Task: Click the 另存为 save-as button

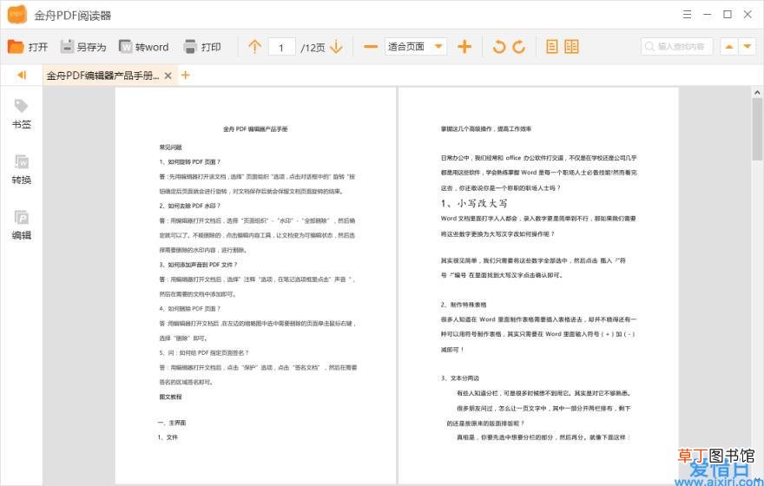Action: click(82, 47)
